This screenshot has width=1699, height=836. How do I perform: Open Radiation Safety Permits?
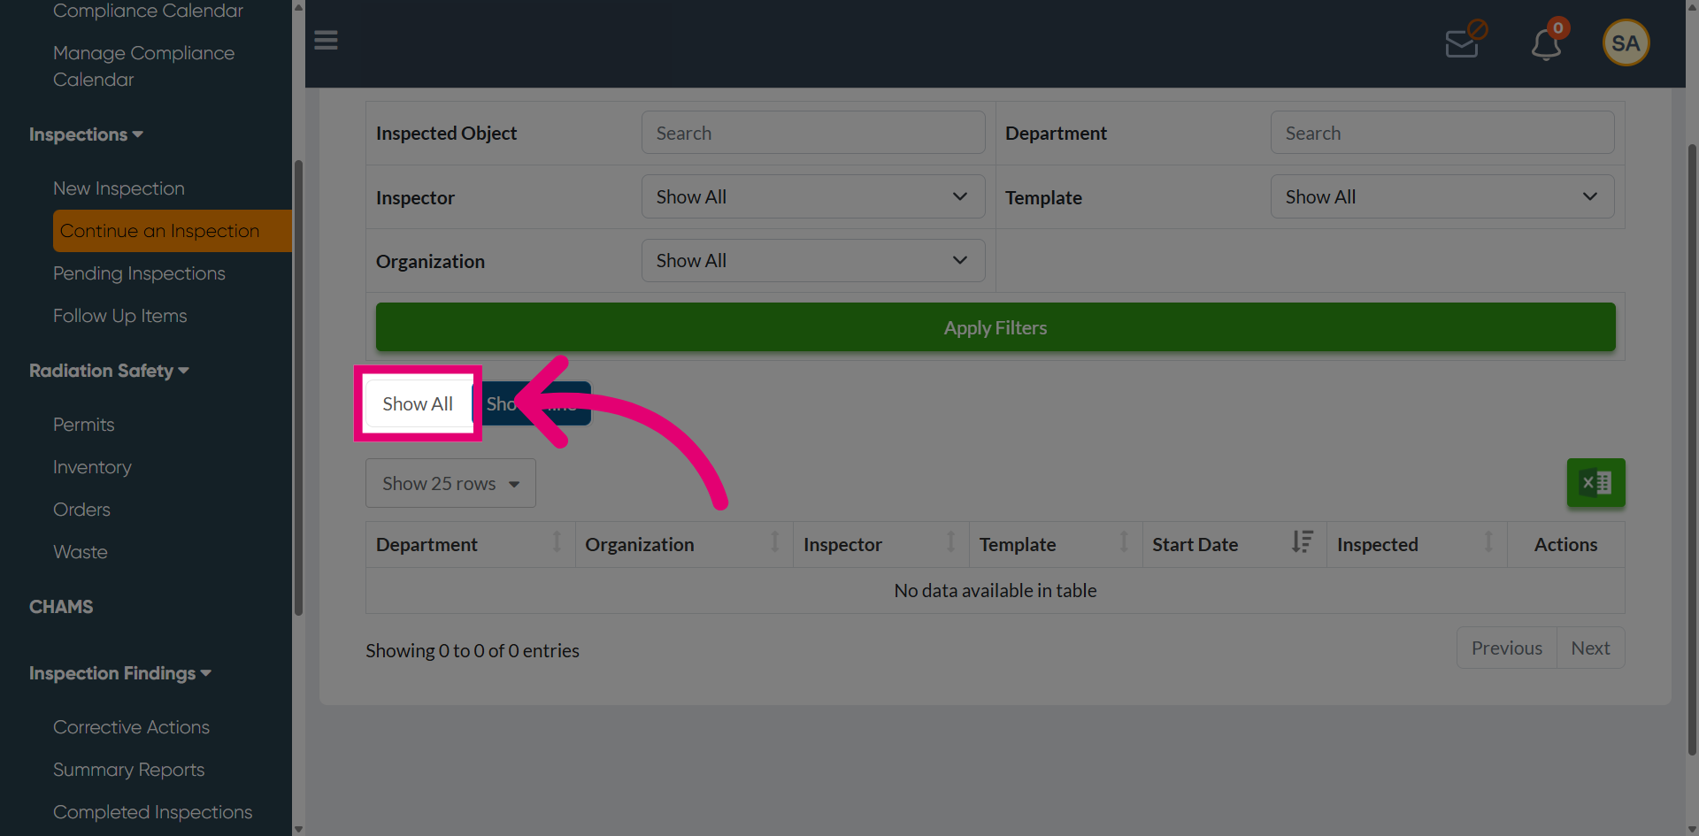tap(83, 425)
